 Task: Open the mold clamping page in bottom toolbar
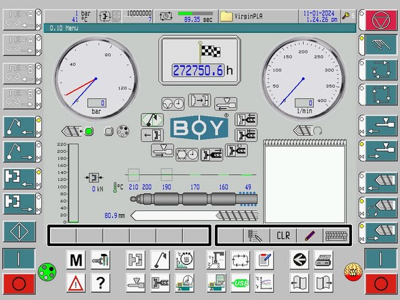(x=135, y=260)
